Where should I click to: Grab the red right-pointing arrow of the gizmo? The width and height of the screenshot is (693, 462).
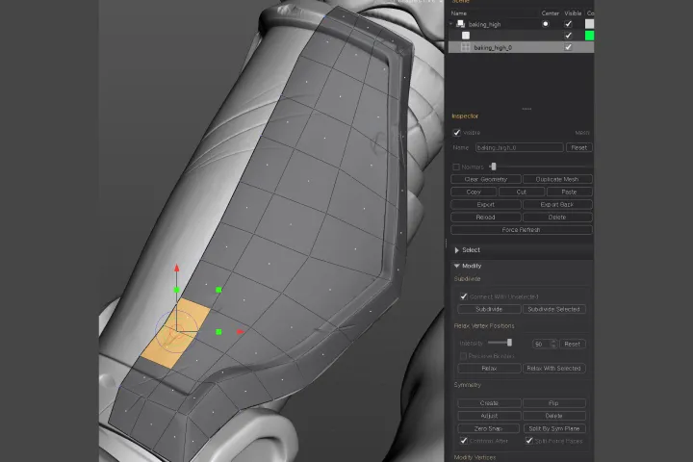click(240, 331)
